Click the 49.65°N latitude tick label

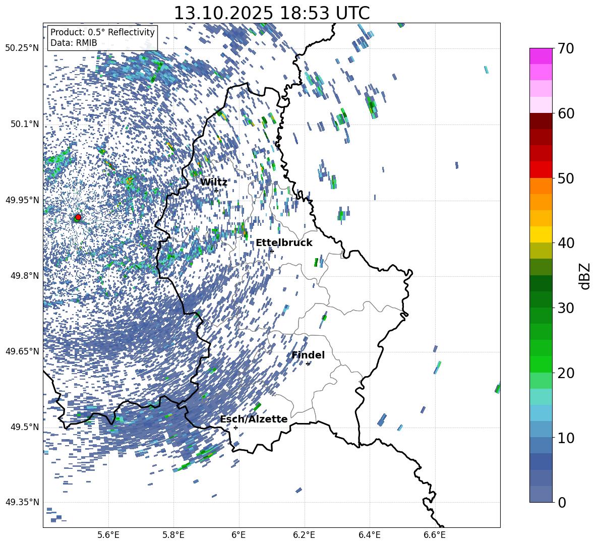pyautogui.click(x=22, y=351)
